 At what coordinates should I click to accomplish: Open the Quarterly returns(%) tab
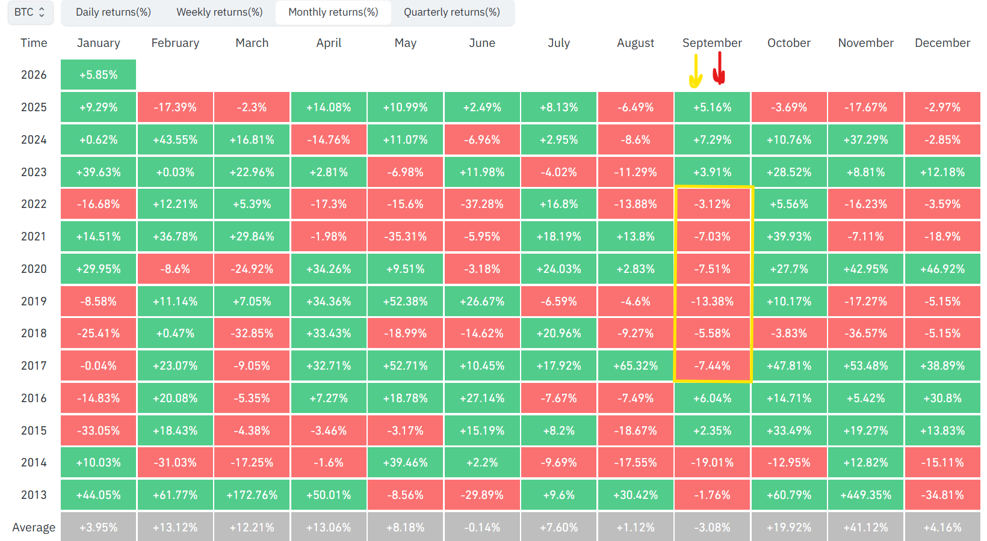[x=452, y=12]
